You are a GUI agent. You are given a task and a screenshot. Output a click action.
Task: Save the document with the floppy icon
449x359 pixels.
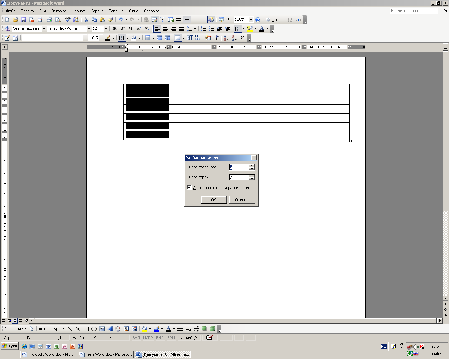(24, 20)
